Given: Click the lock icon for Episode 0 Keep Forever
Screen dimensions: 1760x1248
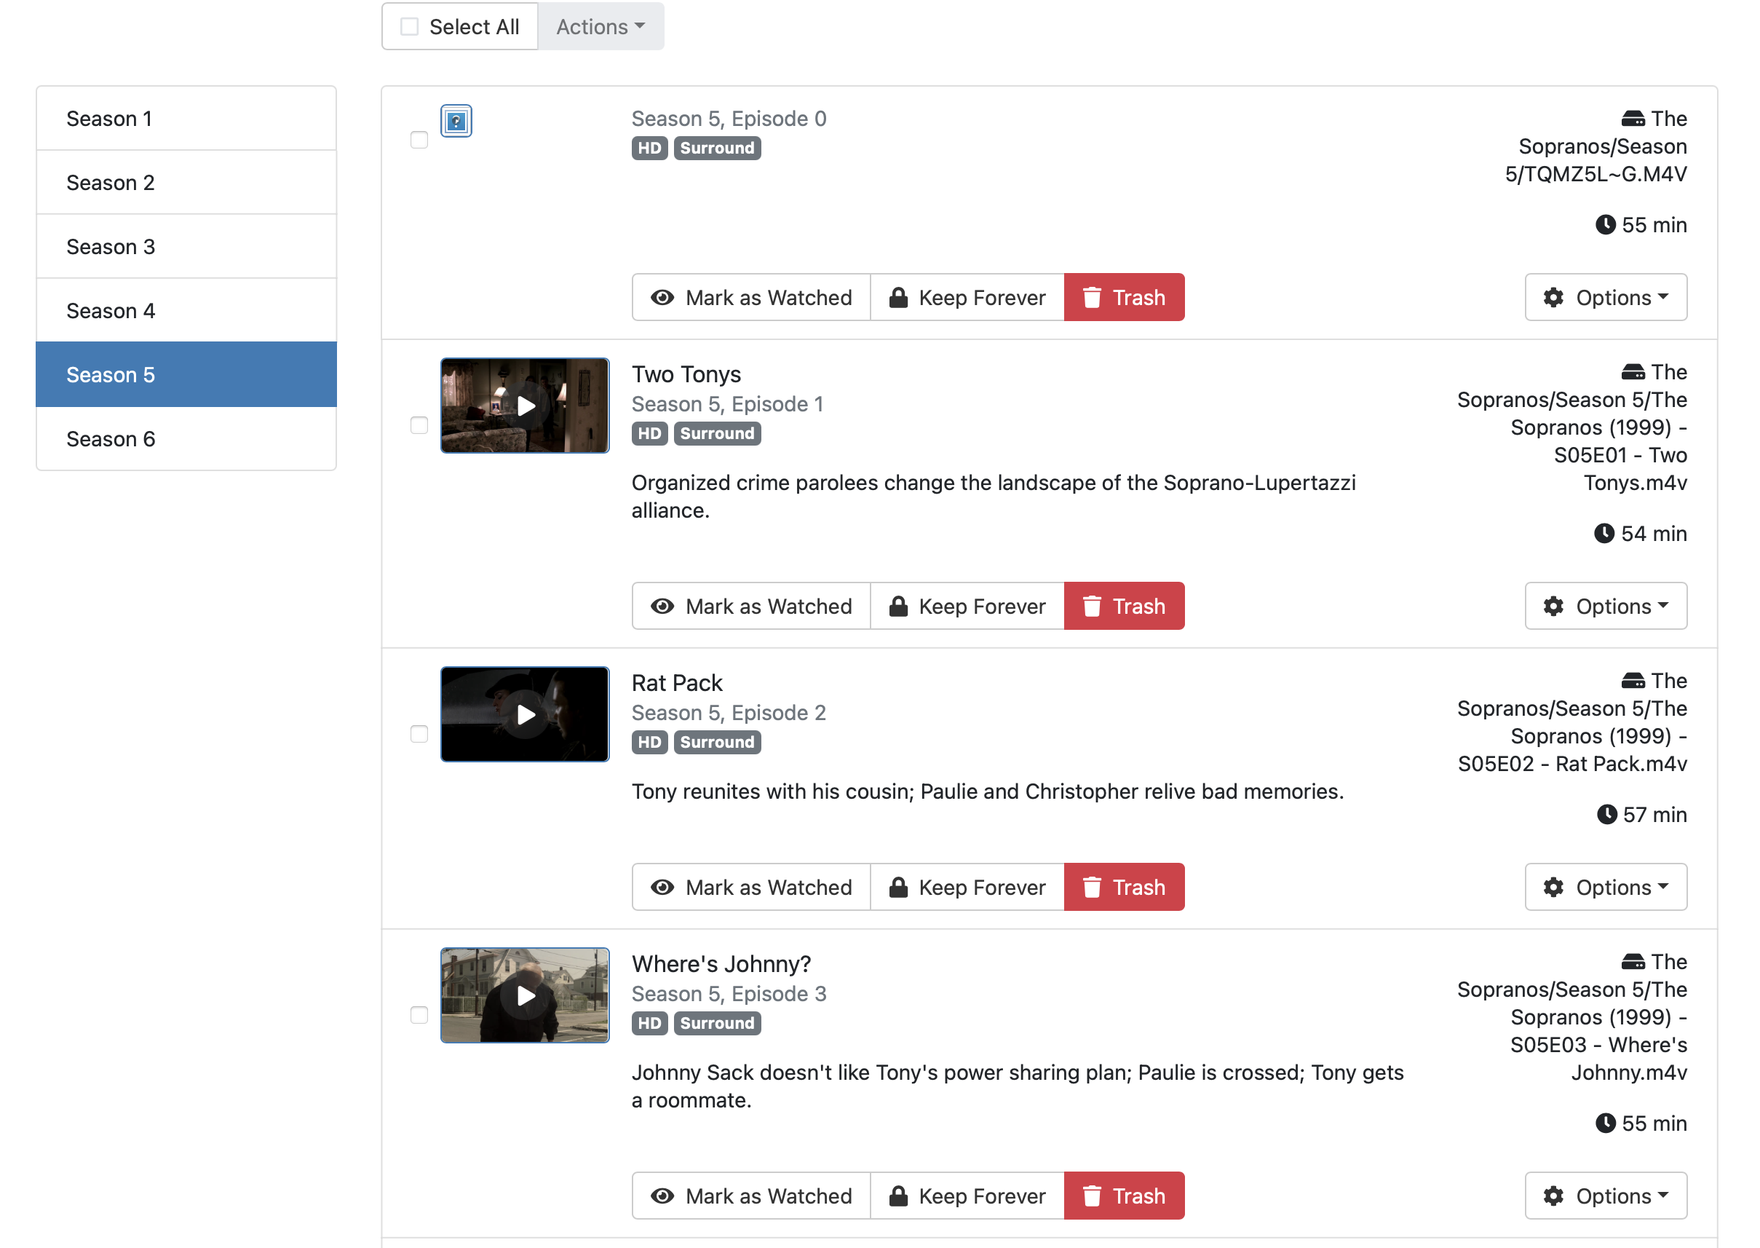Looking at the screenshot, I should [898, 297].
